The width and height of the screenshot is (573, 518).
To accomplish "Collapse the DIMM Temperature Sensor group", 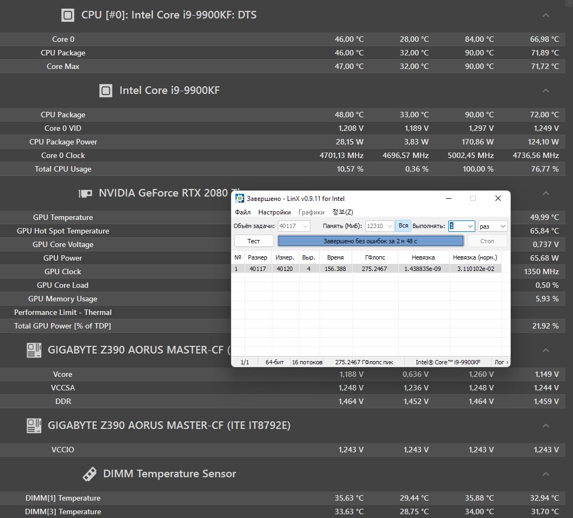I will tap(545, 474).
